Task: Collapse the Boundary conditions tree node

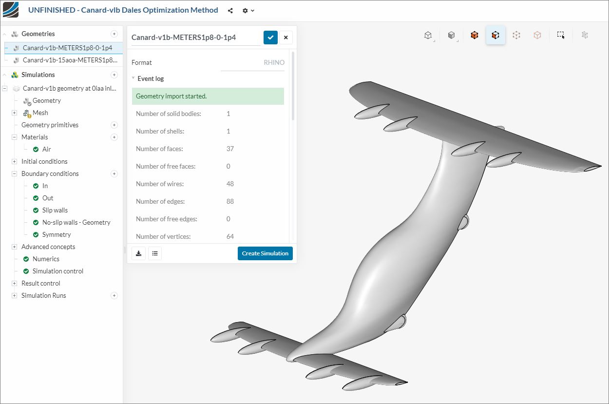Action: pyautogui.click(x=15, y=173)
